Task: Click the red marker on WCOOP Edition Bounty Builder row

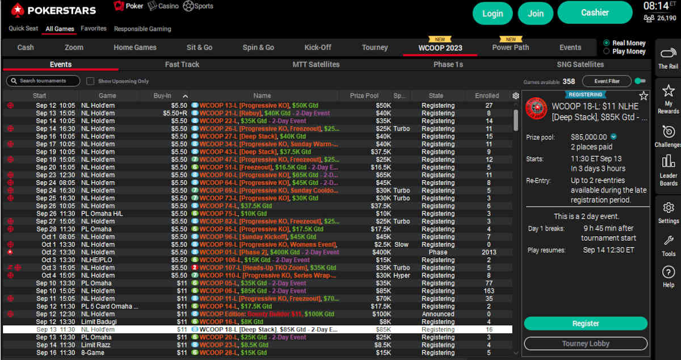Action: (10, 314)
